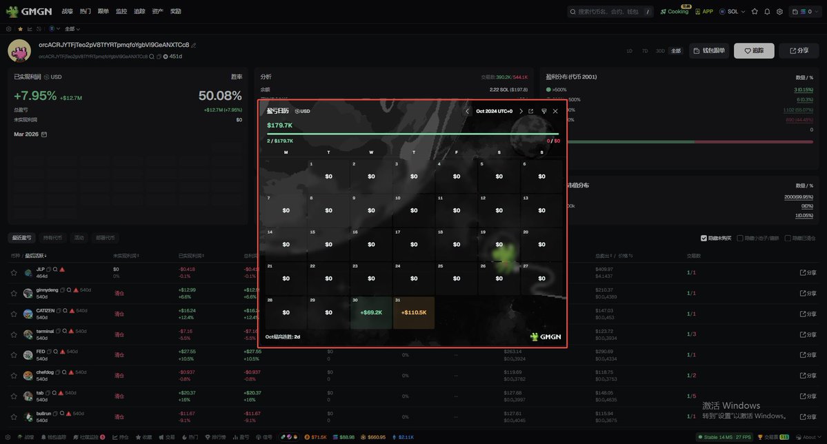Click the search icon next to tab token
This screenshot has width=827, height=444.
tap(54, 393)
